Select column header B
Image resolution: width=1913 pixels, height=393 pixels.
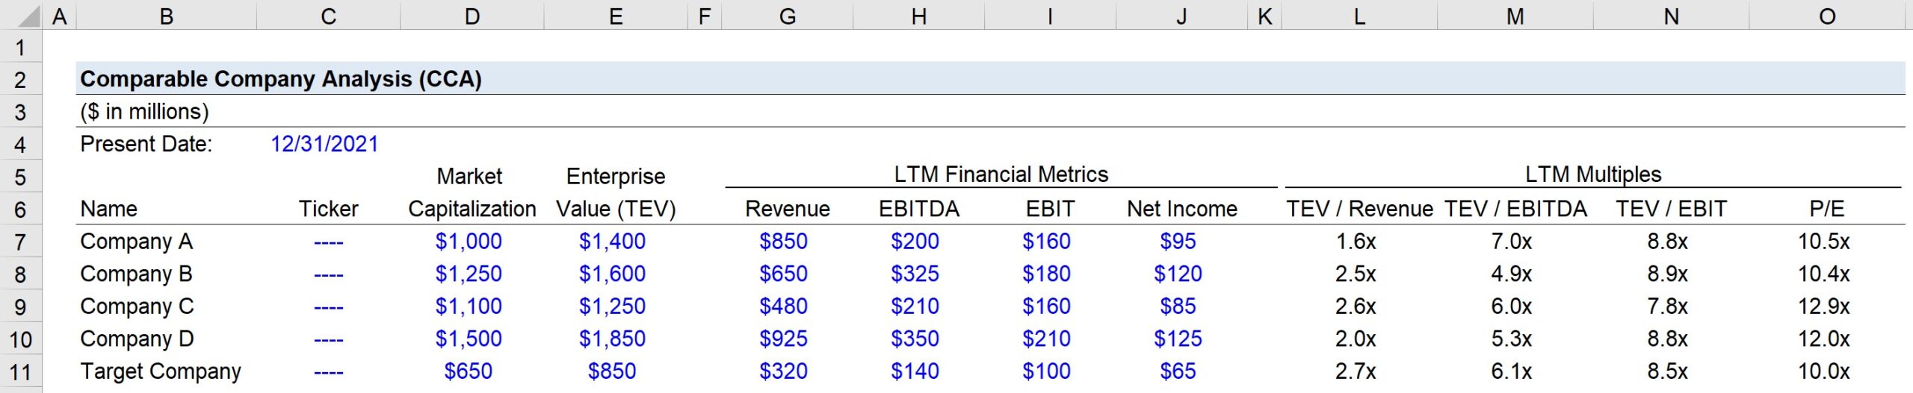click(x=167, y=16)
